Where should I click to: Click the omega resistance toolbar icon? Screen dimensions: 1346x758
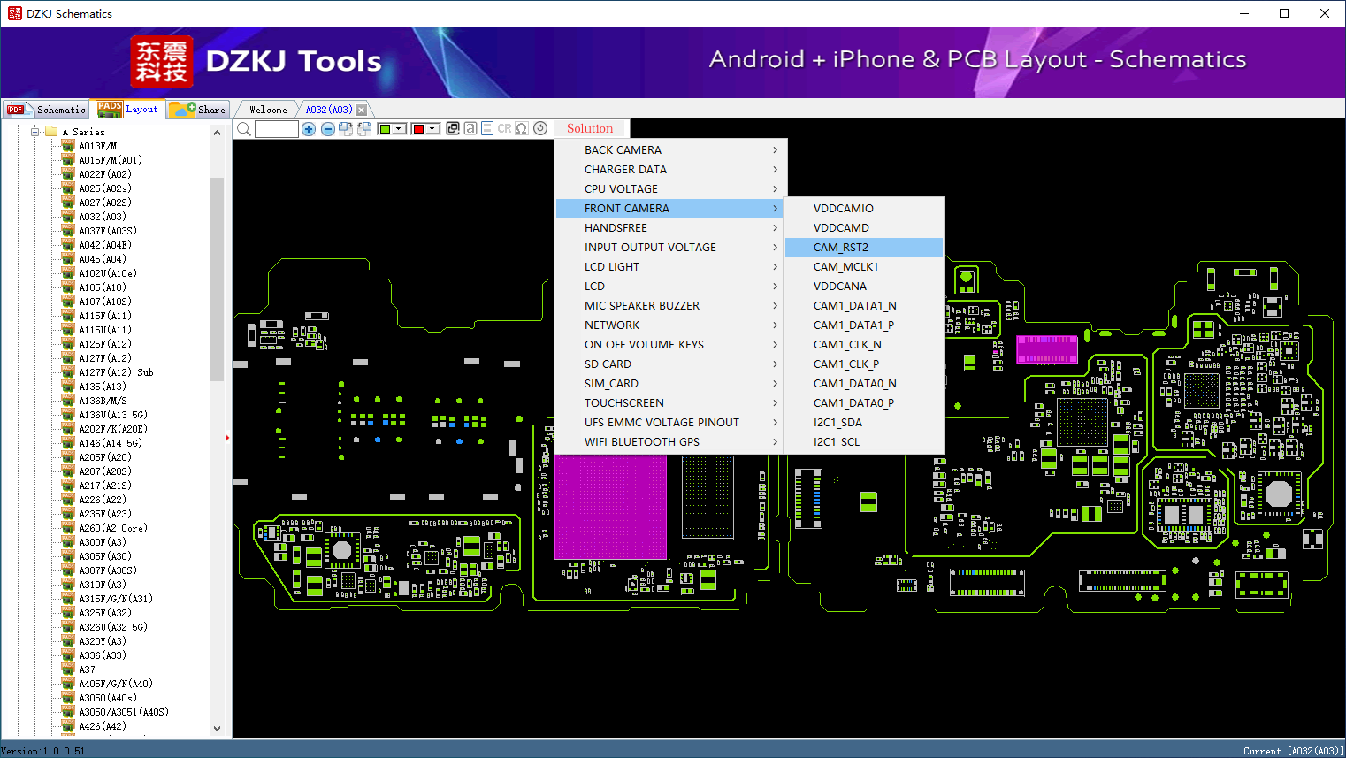coord(522,128)
